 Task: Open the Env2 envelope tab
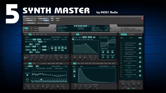78,64
